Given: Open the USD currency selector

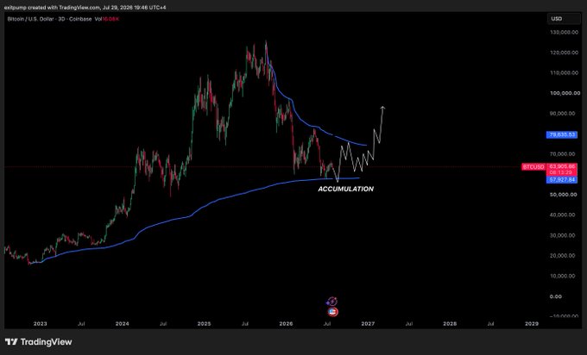Looking at the screenshot, I should [x=564, y=19].
